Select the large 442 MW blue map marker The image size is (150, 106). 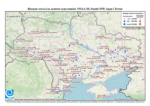(x=69, y=46)
